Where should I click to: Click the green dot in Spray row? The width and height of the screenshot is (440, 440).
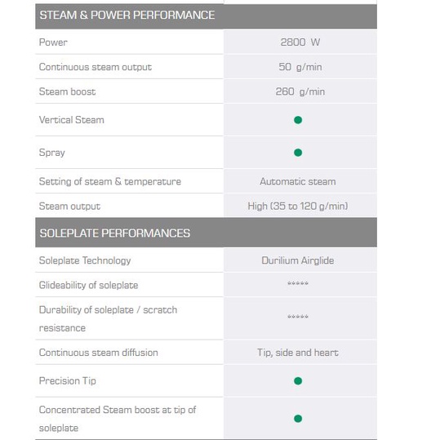coord(298,153)
